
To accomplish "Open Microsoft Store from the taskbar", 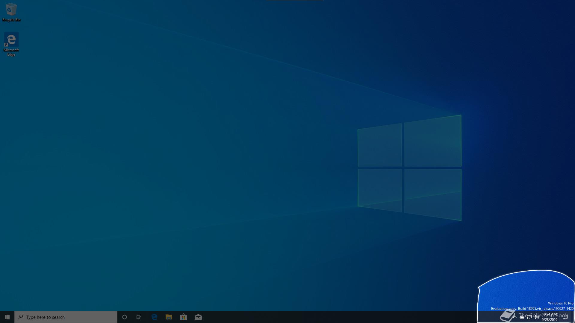I will pos(183,317).
